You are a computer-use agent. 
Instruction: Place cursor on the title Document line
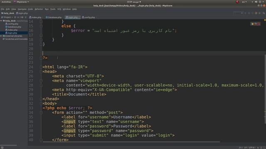point(79,94)
